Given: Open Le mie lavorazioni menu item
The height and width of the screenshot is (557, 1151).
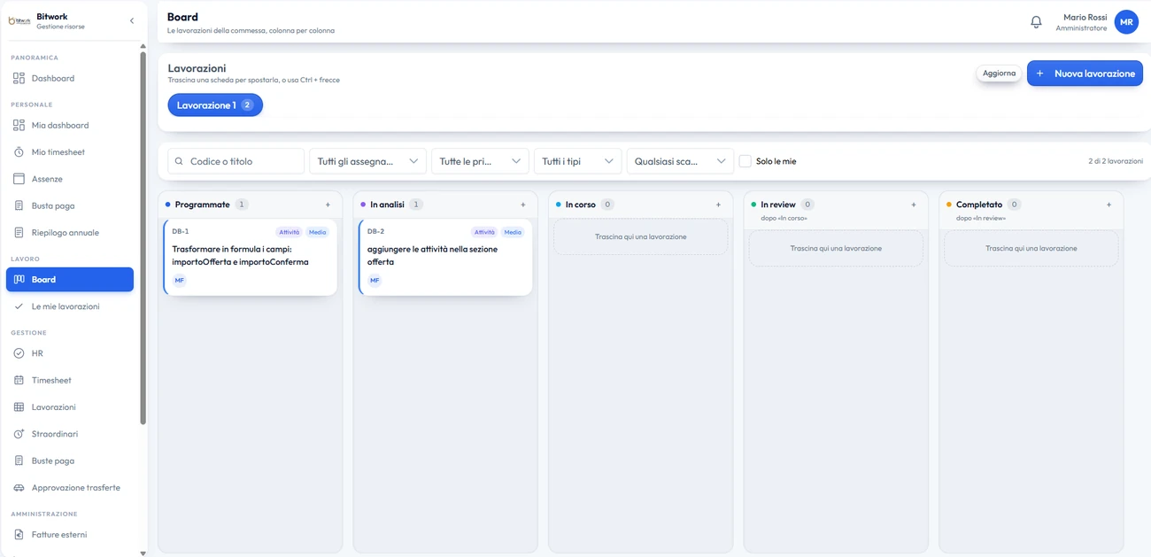Looking at the screenshot, I should (x=70, y=306).
